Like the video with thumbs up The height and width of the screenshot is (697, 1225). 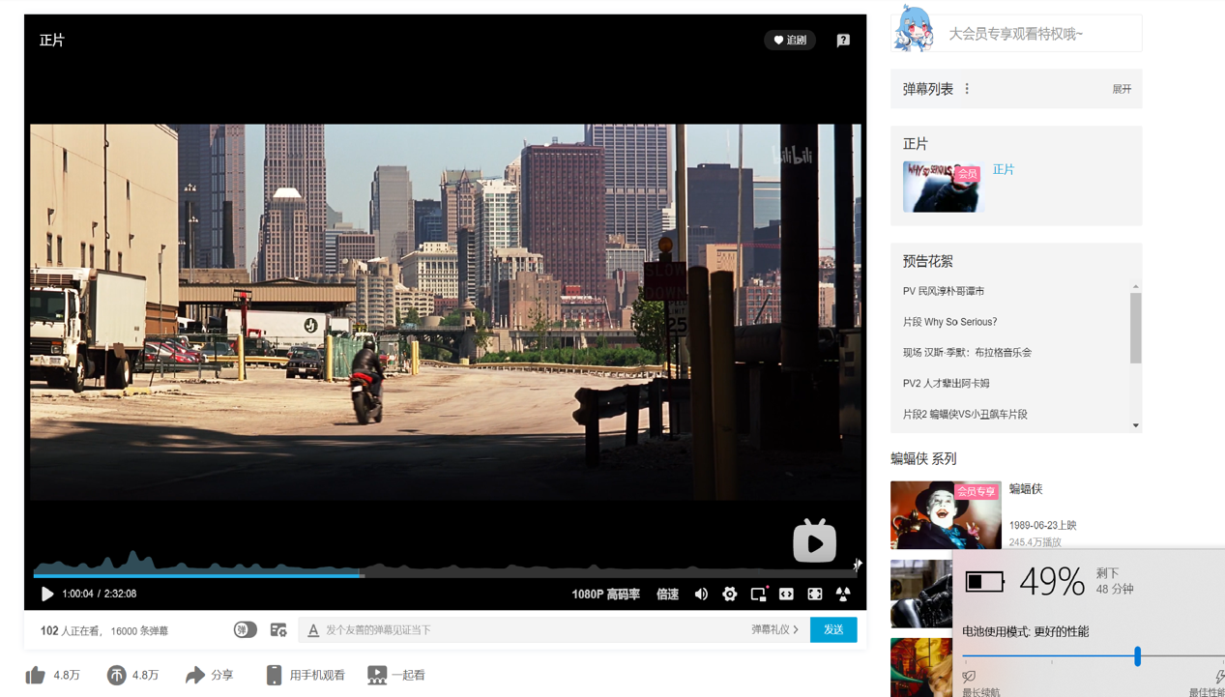[x=36, y=675]
